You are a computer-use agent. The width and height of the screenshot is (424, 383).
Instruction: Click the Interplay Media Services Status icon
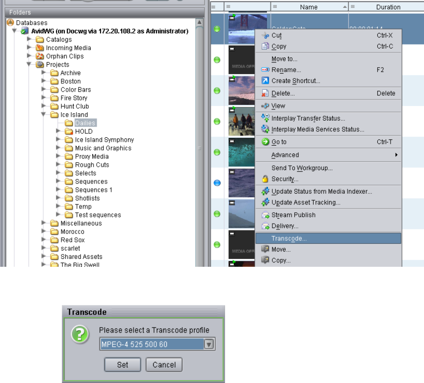[x=265, y=129]
